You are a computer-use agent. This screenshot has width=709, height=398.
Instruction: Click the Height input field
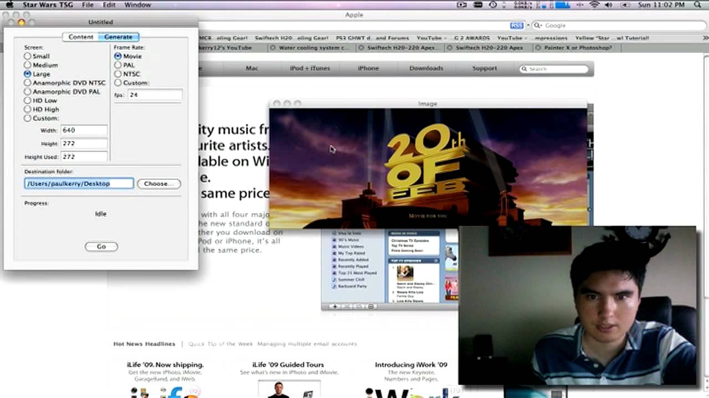(x=84, y=143)
